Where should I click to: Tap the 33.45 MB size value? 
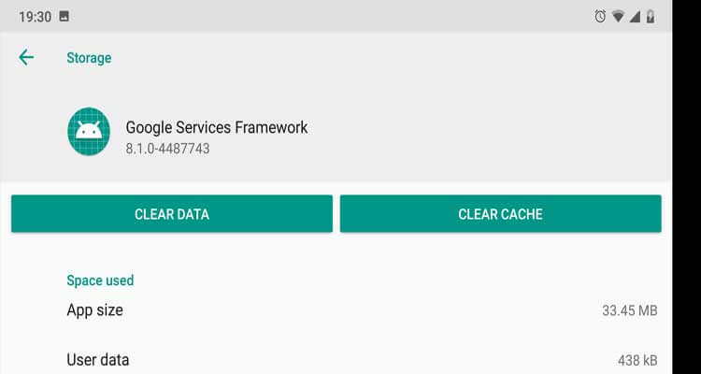coord(629,310)
